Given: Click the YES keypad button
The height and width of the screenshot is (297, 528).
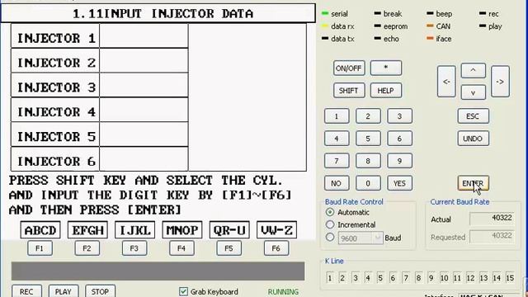Looking at the screenshot, I should pyautogui.click(x=399, y=183).
